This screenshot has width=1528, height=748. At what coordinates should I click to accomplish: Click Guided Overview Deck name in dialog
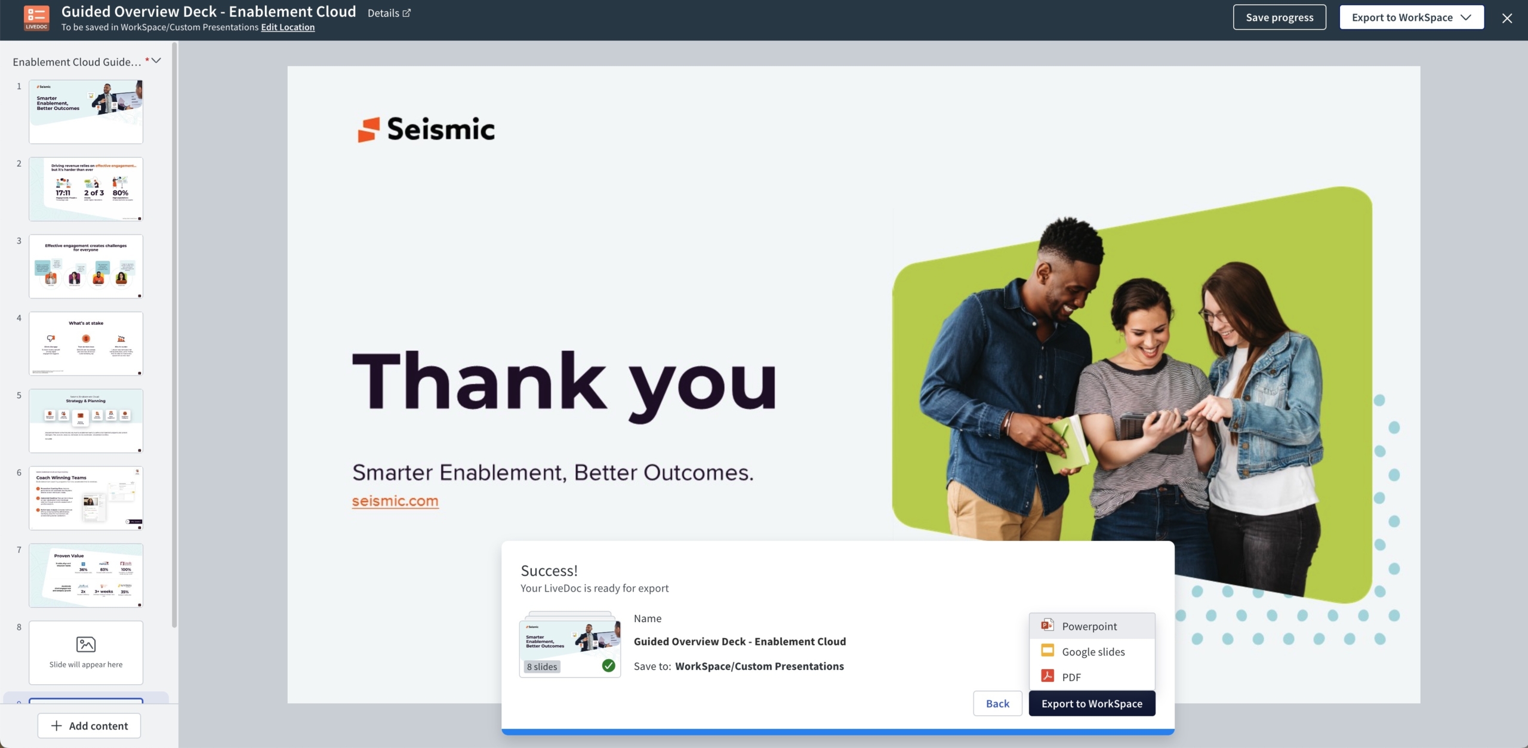[740, 642]
